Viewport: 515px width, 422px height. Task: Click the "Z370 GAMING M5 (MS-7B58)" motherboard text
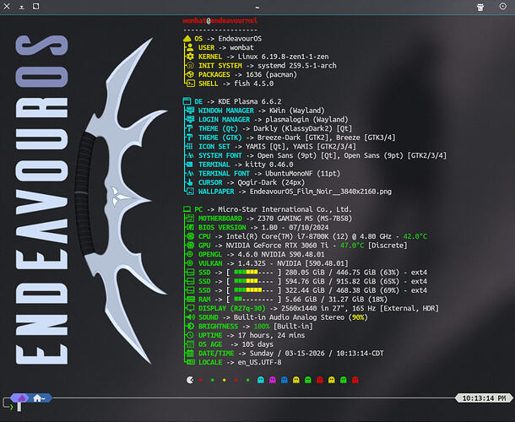(x=305, y=219)
